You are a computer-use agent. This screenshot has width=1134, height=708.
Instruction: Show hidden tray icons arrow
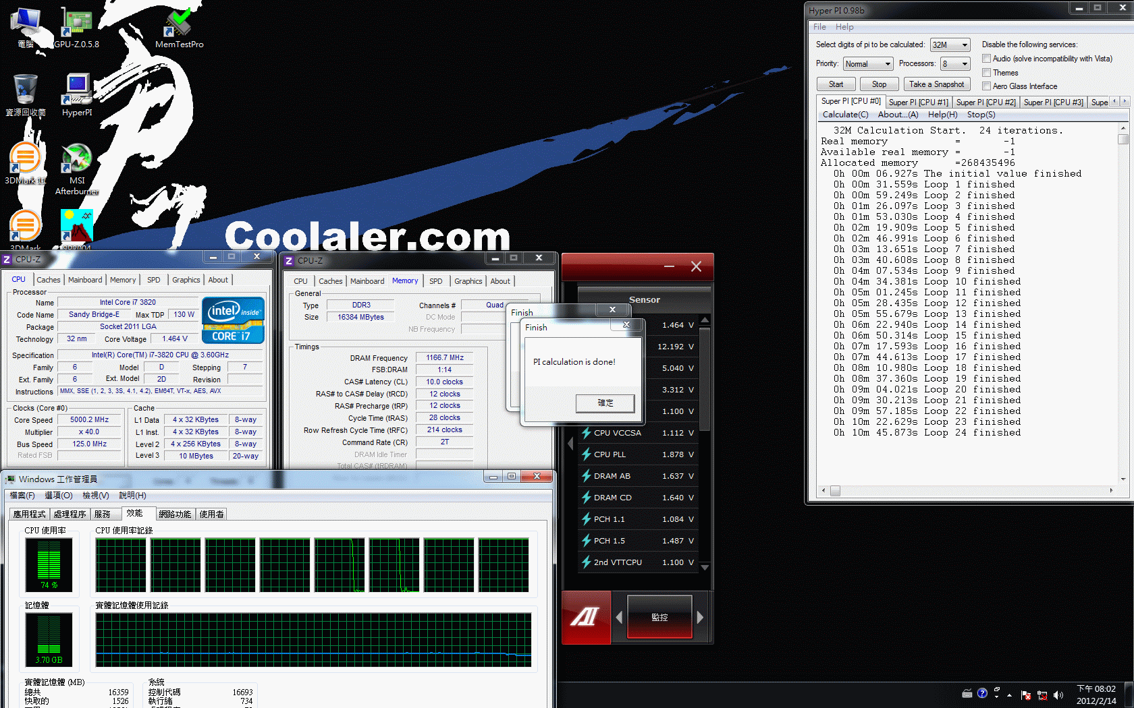[x=1009, y=695]
